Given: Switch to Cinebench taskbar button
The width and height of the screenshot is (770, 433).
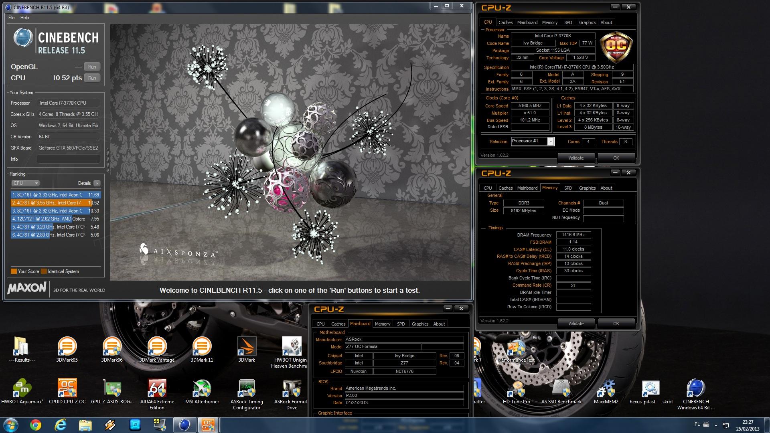Looking at the screenshot, I should (184, 425).
